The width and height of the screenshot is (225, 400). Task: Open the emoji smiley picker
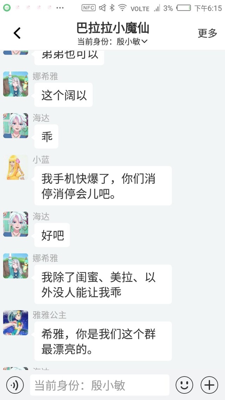[x=185, y=385]
